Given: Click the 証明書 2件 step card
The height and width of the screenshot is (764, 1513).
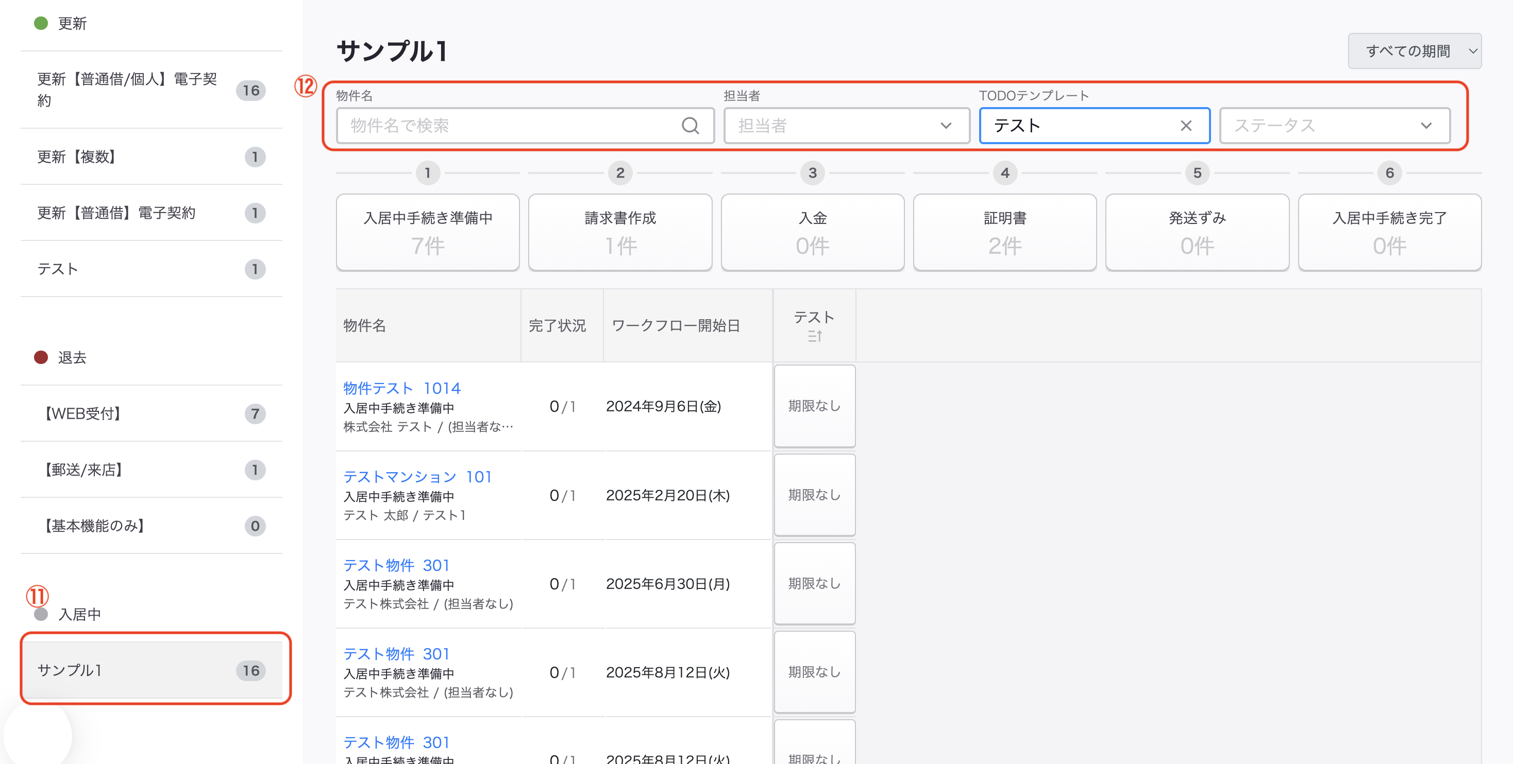Looking at the screenshot, I should coord(1005,232).
